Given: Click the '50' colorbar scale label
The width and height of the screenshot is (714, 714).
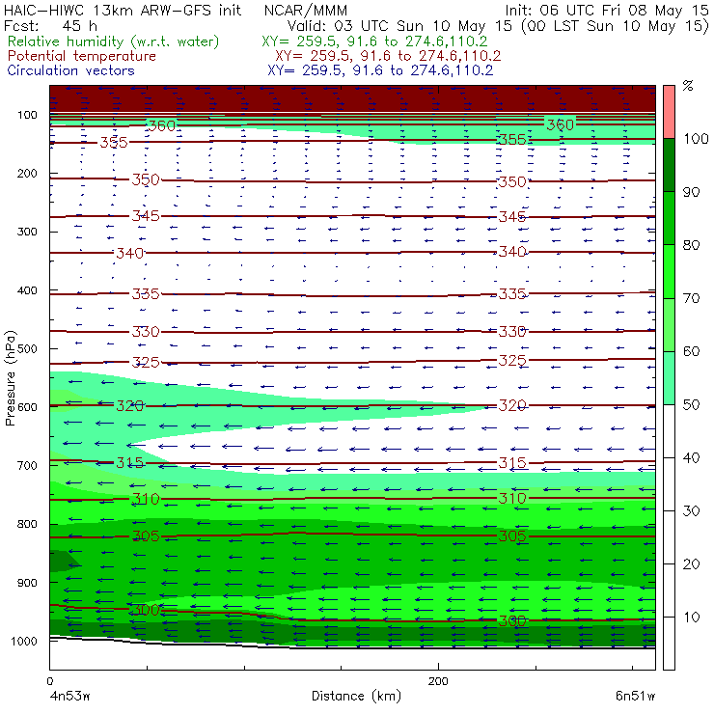Looking at the screenshot, I should [x=691, y=404].
